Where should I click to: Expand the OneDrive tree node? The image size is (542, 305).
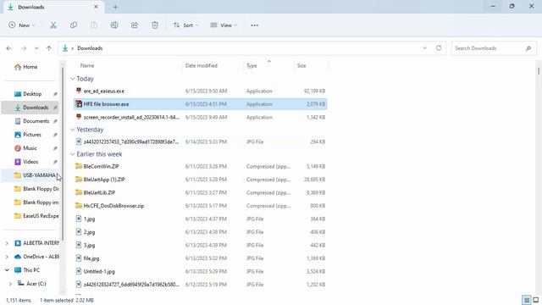point(7,257)
